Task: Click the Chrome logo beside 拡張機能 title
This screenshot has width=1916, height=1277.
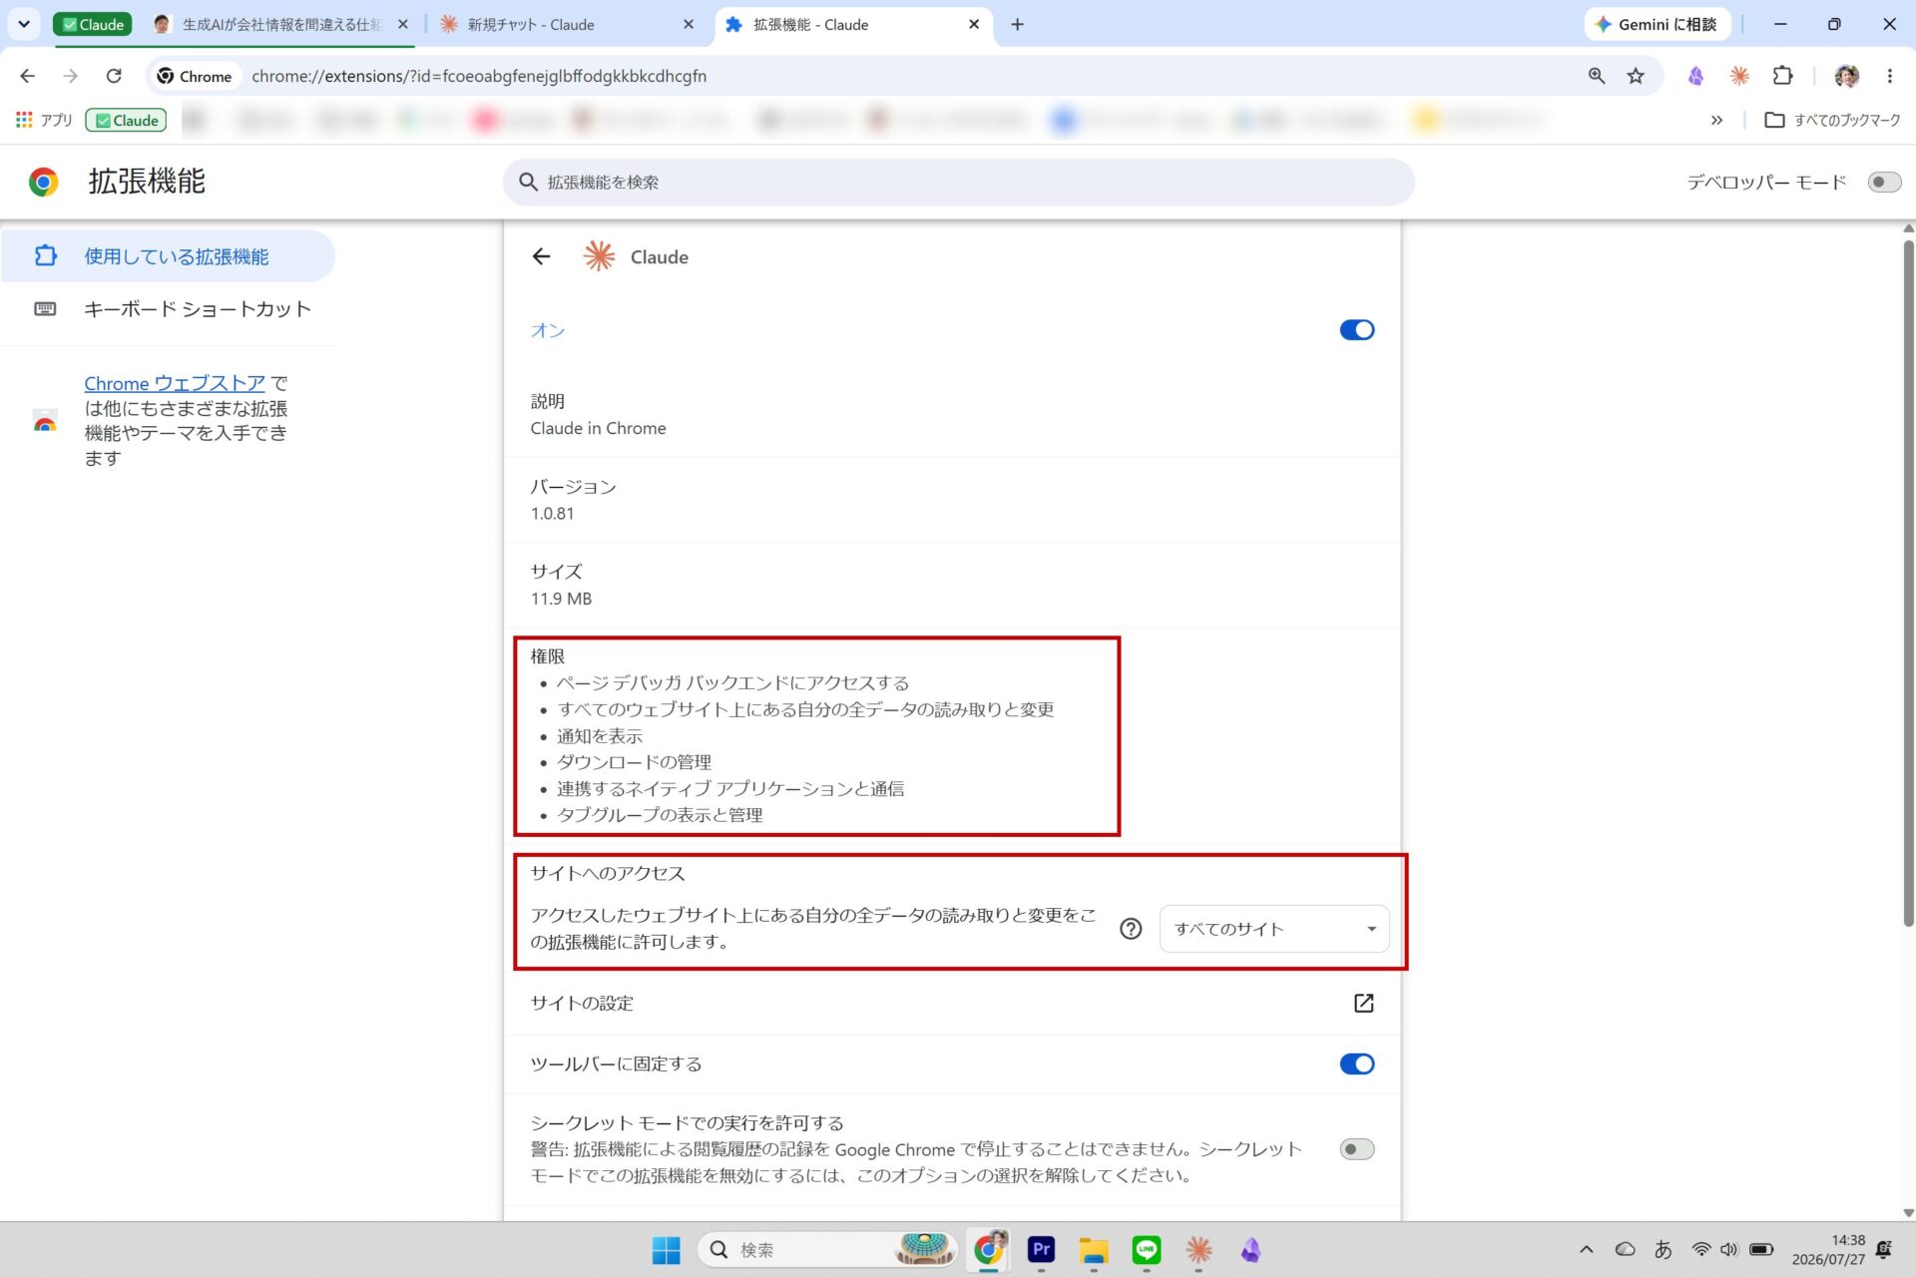Action: [x=43, y=182]
